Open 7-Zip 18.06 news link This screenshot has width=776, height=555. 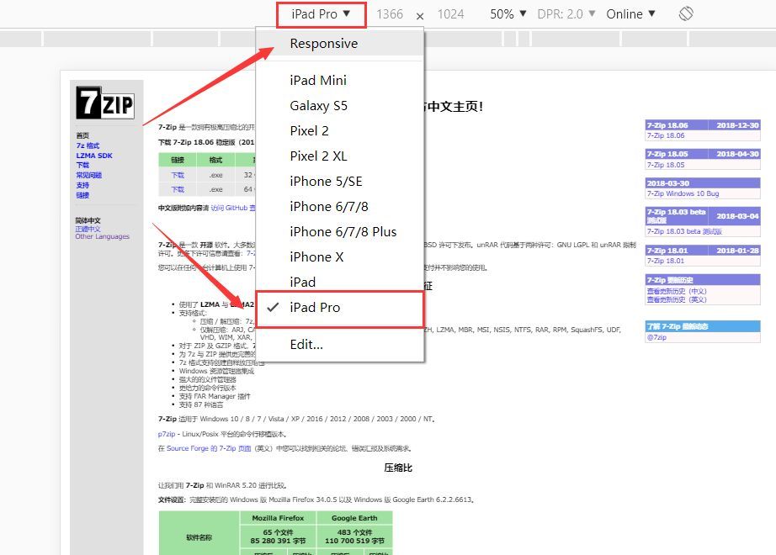pyautogui.click(x=666, y=135)
